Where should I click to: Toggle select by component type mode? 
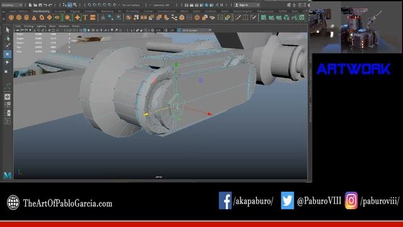coord(75,5)
